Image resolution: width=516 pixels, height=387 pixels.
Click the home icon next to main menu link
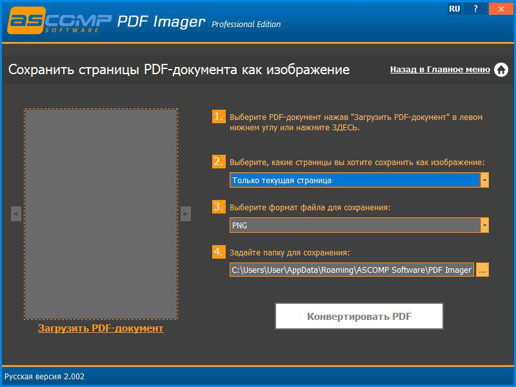(x=501, y=70)
